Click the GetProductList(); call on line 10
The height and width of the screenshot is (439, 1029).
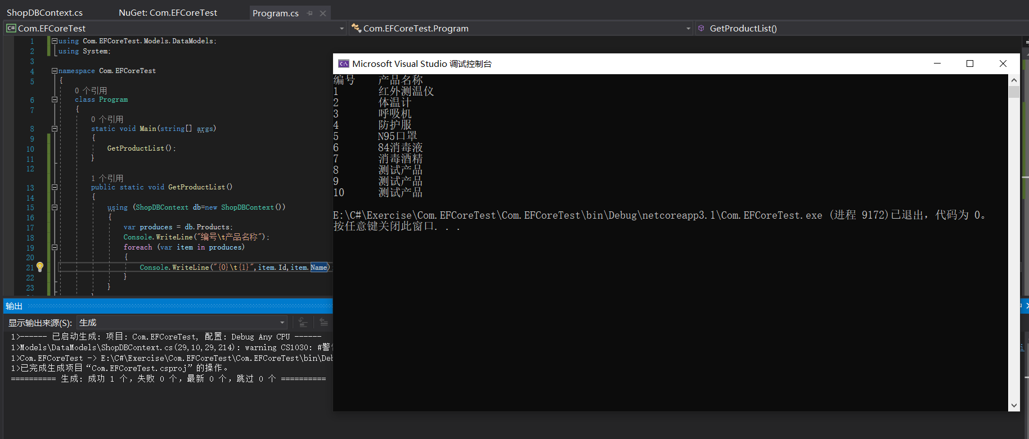141,148
